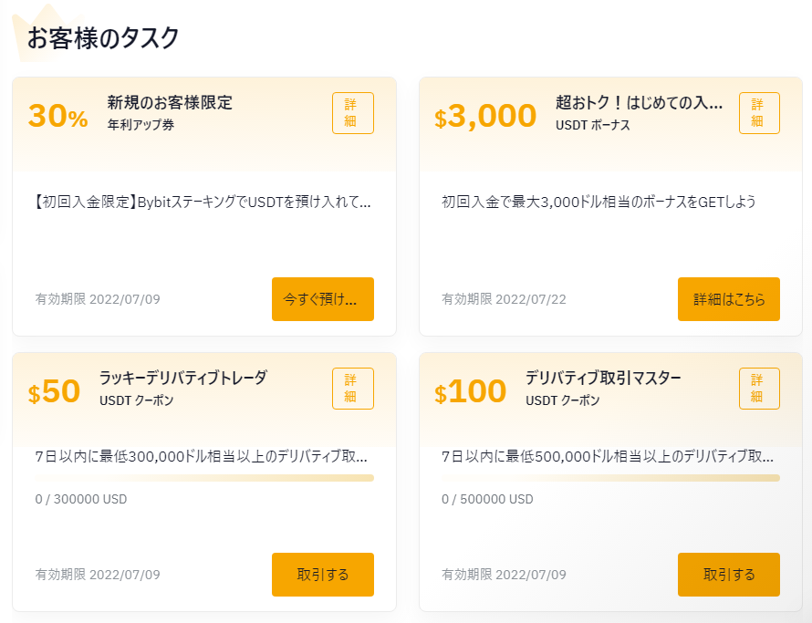Click the 詳細はこちら button on the deposit bonus
Image resolution: width=812 pixels, height=623 pixels.
pyautogui.click(x=729, y=298)
